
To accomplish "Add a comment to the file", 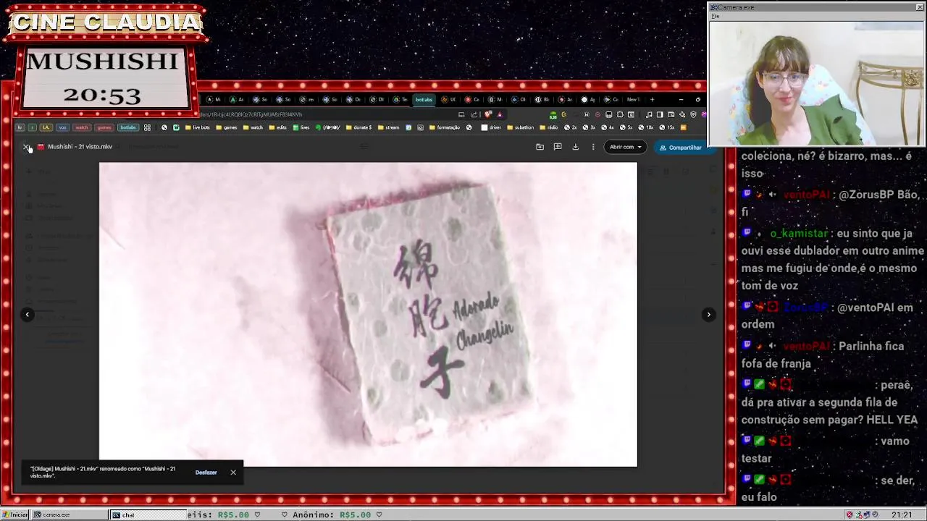I will click(557, 147).
